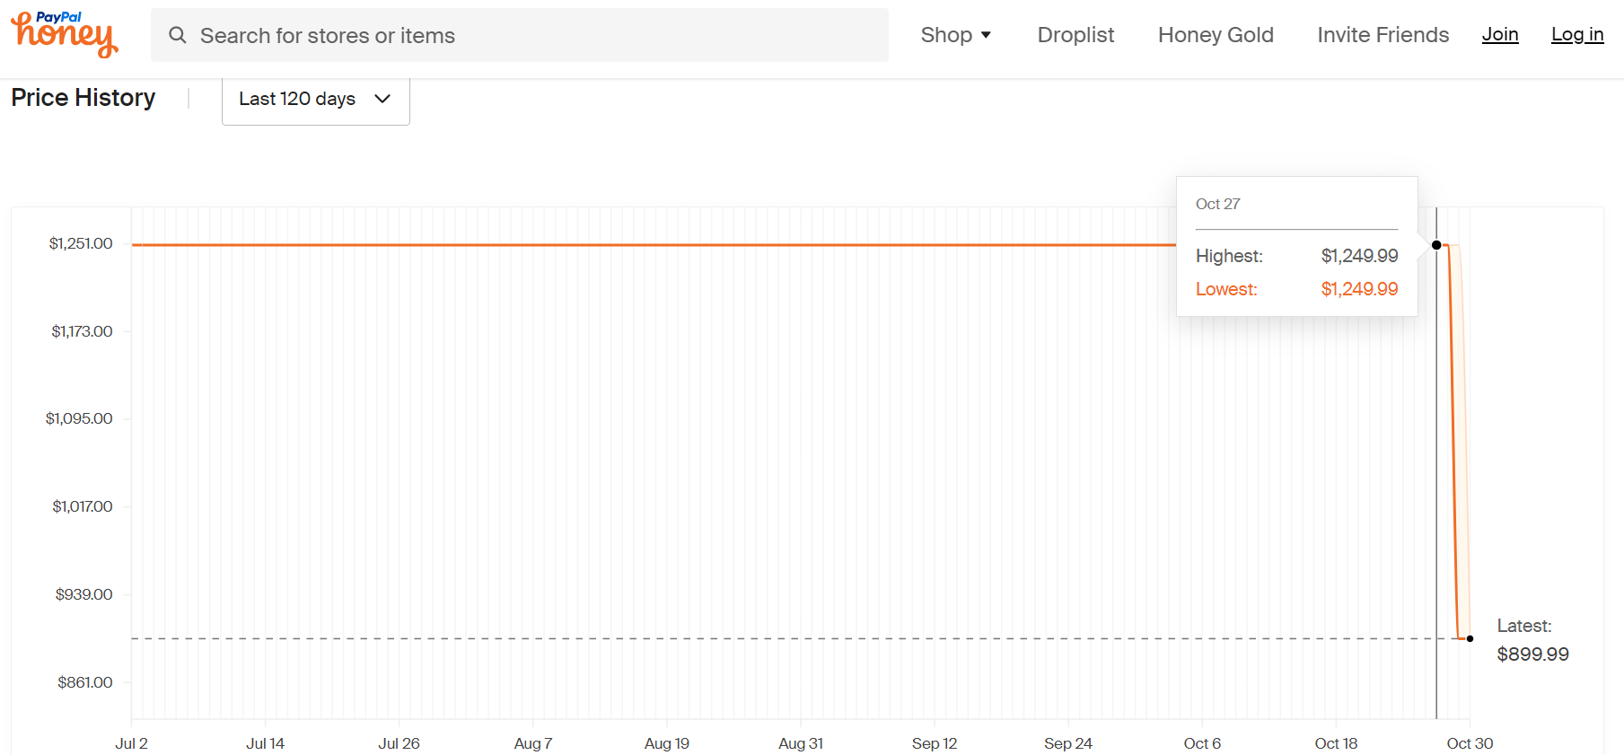Click the Latest $899.99 price label
This screenshot has height=755, width=1624.
click(x=1532, y=640)
